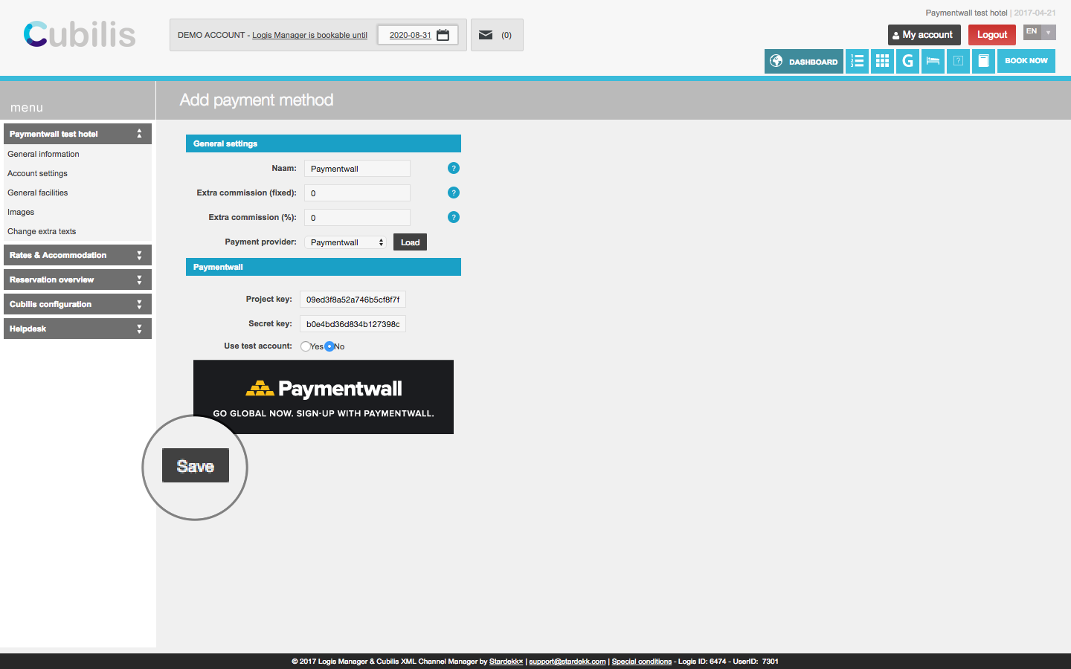Select Yes for Use test account

tap(306, 346)
